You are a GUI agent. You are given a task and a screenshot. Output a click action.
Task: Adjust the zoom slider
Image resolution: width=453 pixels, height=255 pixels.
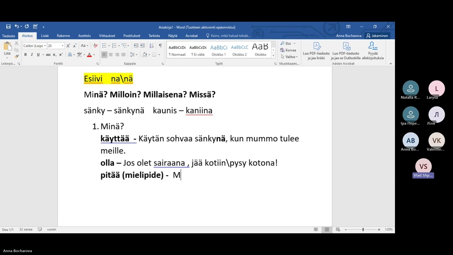(363, 229)
